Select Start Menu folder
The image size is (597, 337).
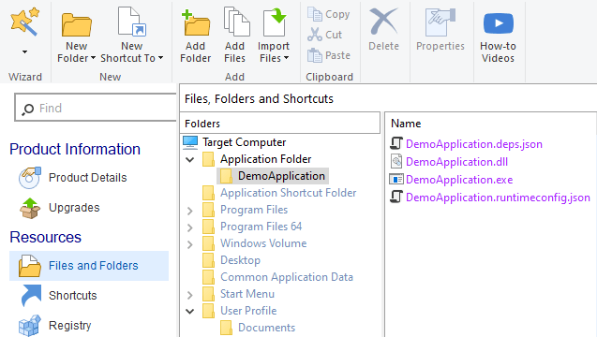click(x=247, y=294)
